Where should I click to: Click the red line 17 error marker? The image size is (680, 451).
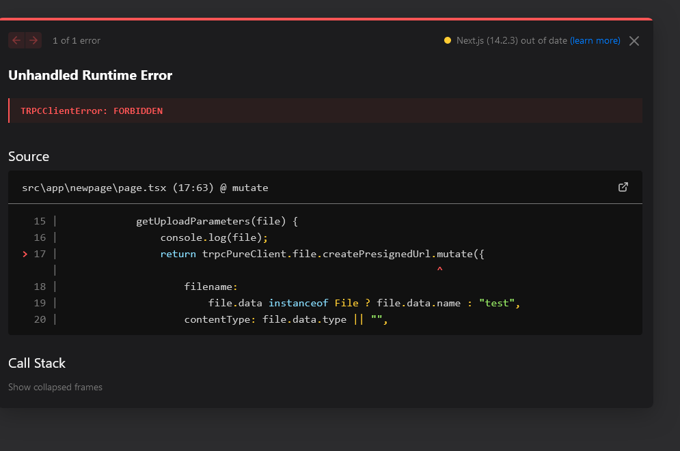click(x=25, y=254)
